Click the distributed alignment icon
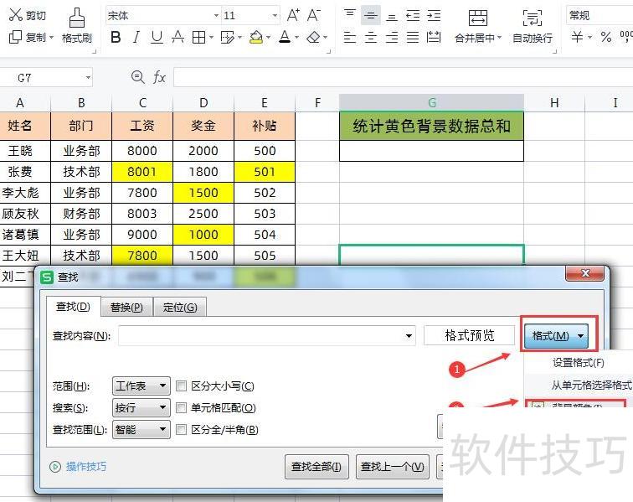Screen dimensions: 633x502 click(434, 37)
